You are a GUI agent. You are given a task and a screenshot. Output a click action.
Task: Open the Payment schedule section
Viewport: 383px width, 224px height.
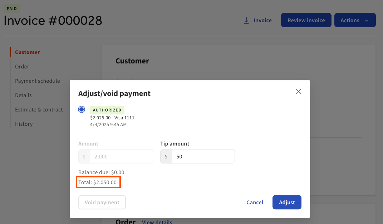pyautogui.click(x=37, y=81)
